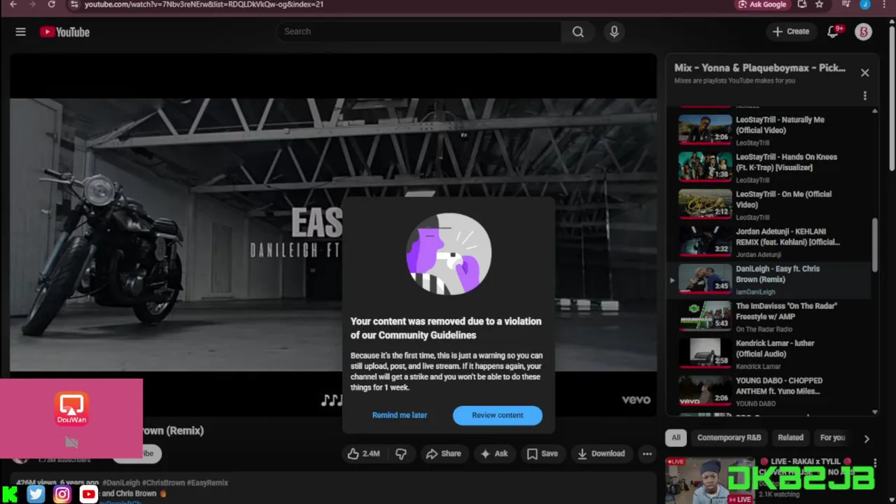Click the #EasyRemix hashtag
This screenshot has height=504, width=896.
(207, 483)
